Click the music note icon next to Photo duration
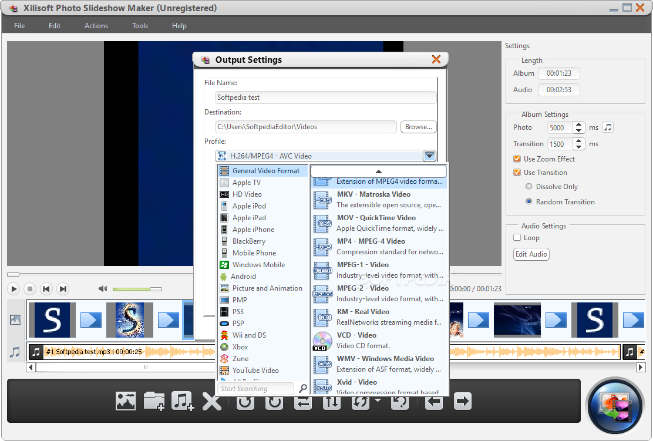The height and width of the screenshot is (441, 653). click(x=608, y=127)
